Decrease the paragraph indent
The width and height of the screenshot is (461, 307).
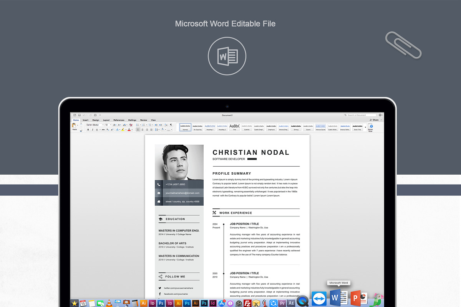pyautogui.click(x=156, y=125)
